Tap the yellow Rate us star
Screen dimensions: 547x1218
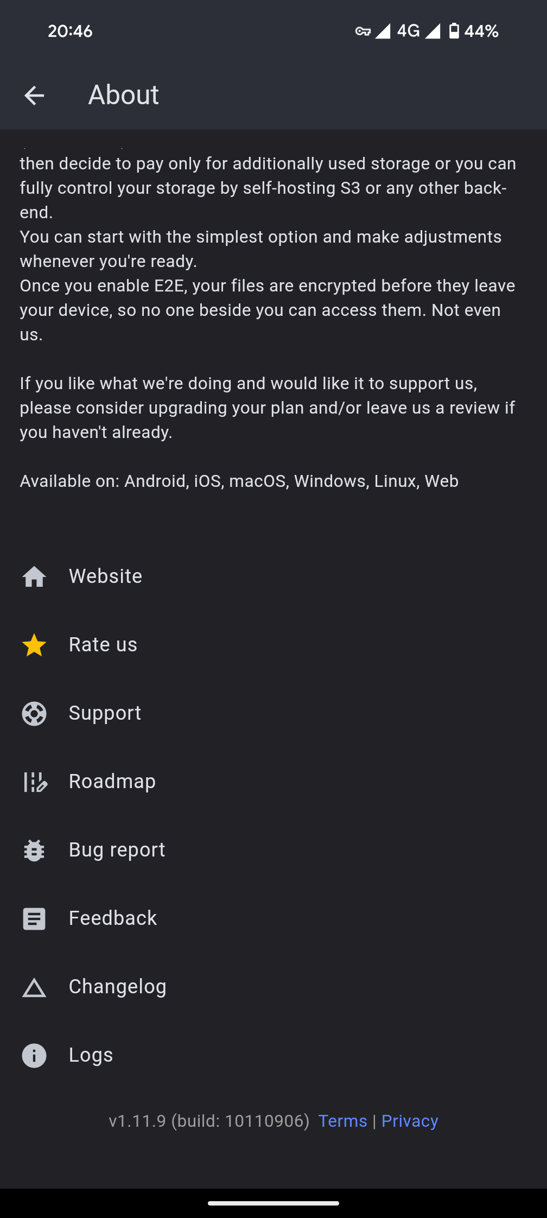click(34, 645)
